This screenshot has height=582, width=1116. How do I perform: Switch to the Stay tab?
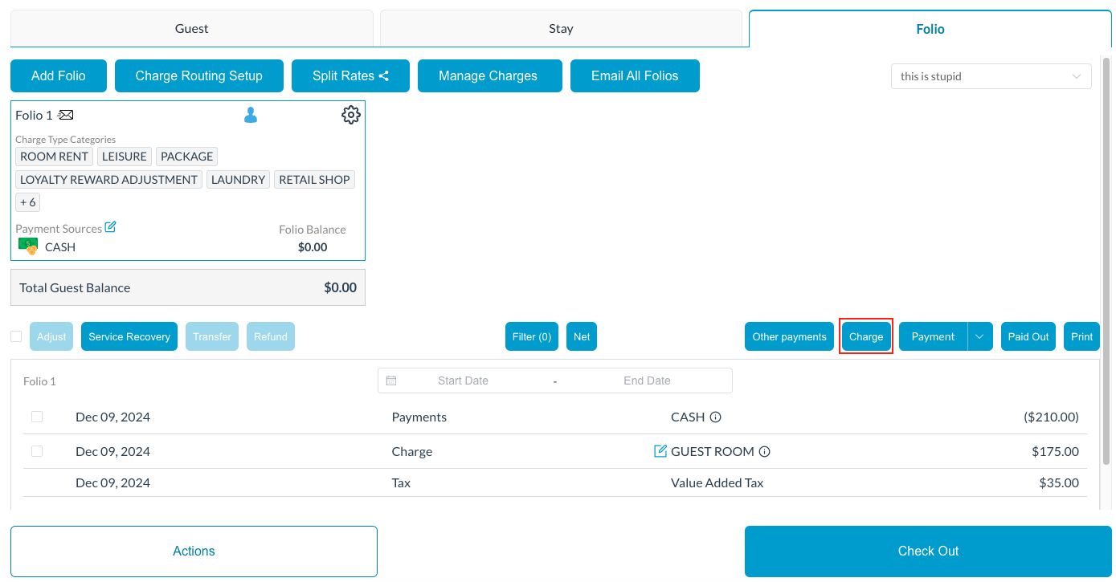tap(561, 29)
